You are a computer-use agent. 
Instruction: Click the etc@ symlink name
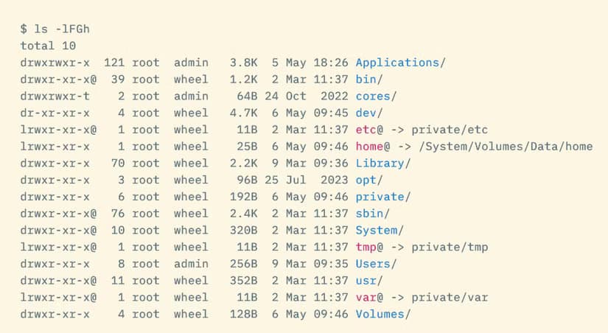point(369,130)
